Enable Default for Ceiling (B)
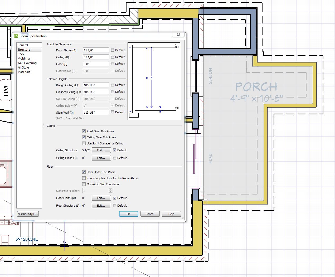The image size is (335, 277). [113, 57]
